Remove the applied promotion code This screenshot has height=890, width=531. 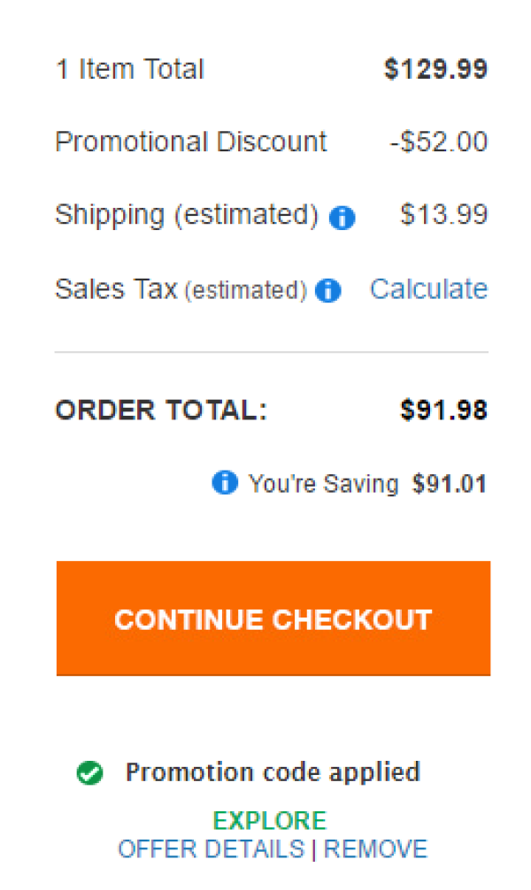click(375, 849)
